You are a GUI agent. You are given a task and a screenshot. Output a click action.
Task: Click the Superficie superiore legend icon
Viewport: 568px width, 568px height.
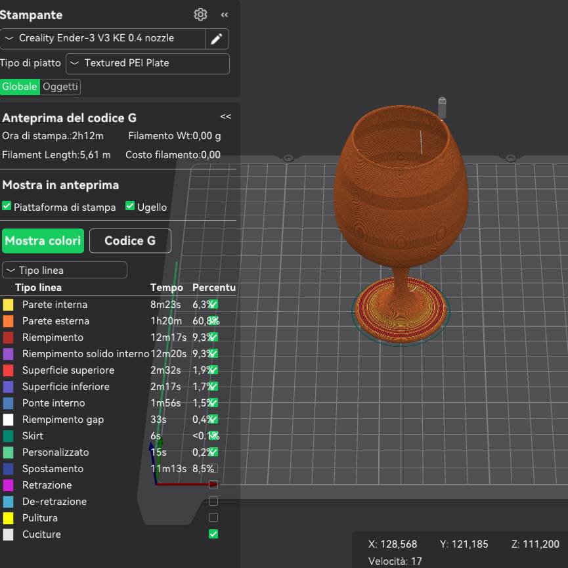8,370
